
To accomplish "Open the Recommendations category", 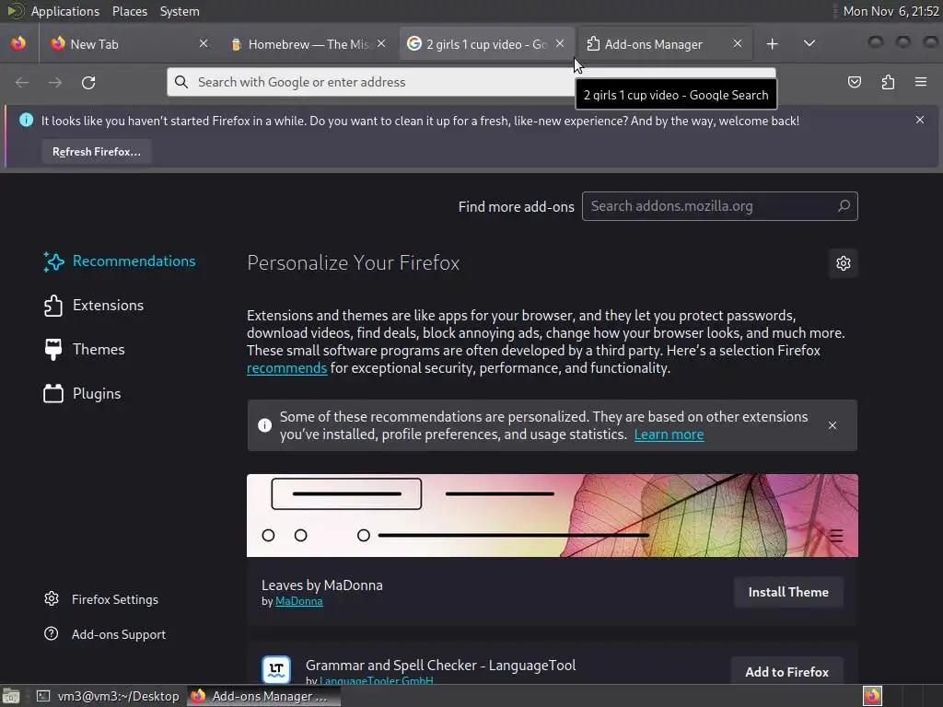I will click(119, 261).
